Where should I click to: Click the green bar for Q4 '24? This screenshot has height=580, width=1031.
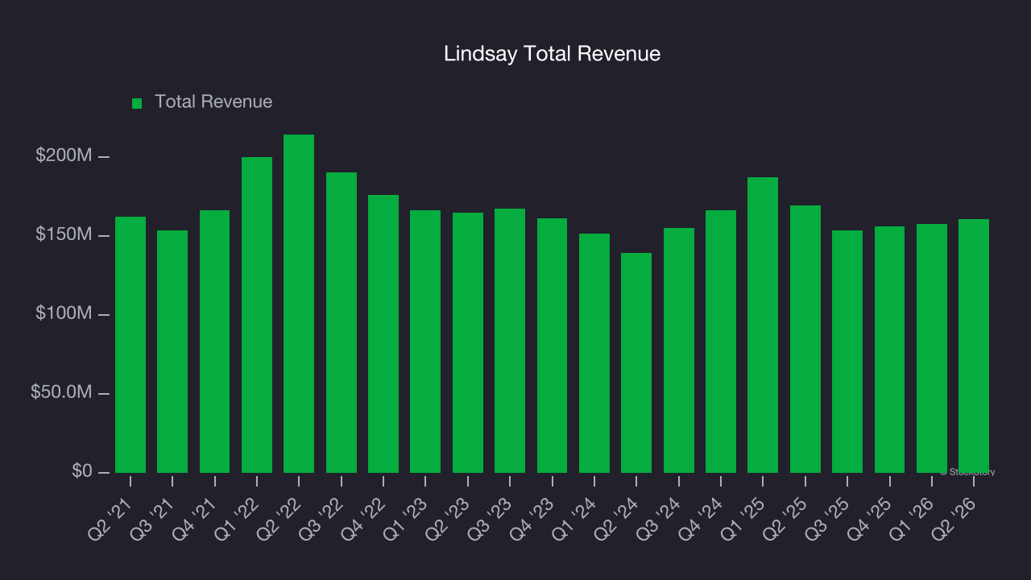(721, 342)
